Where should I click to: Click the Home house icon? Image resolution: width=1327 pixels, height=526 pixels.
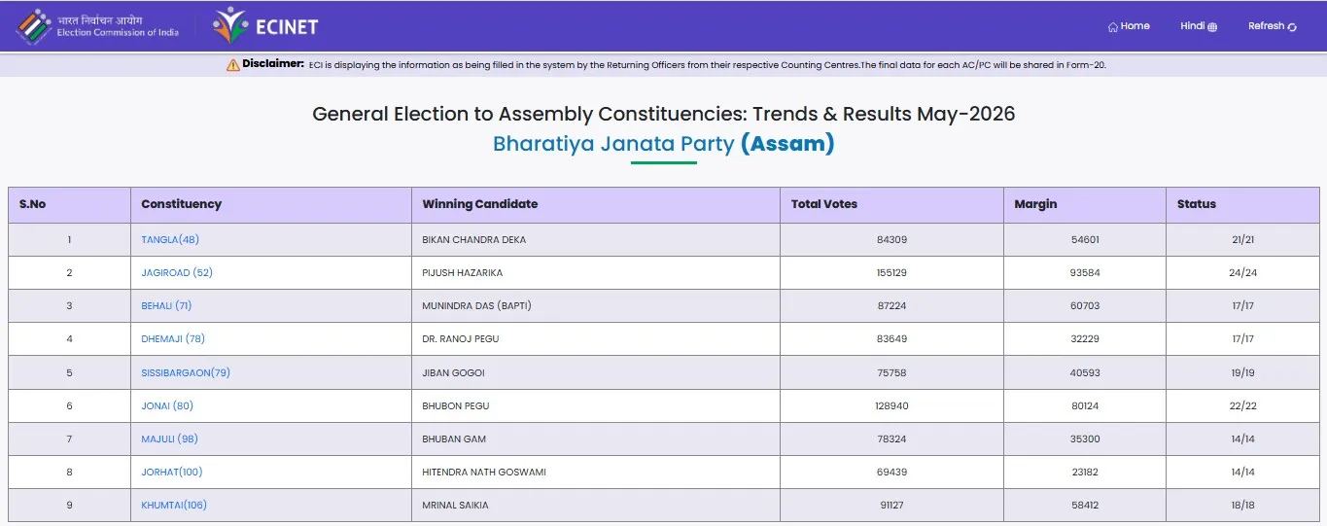[x=1113, y=27]
